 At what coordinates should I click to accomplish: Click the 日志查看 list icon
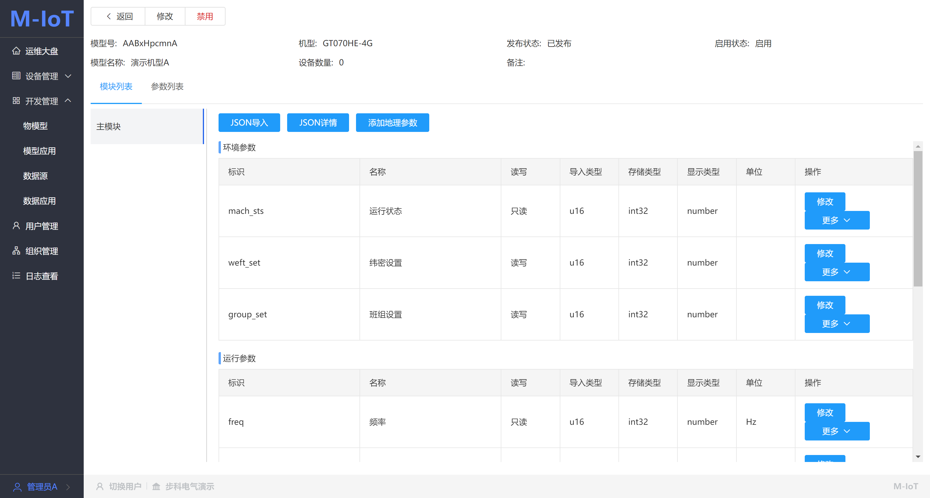[x=16, y=276]
